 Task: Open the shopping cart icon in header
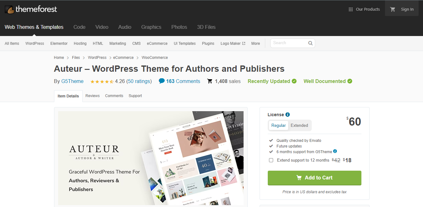(x=393, y=9)
